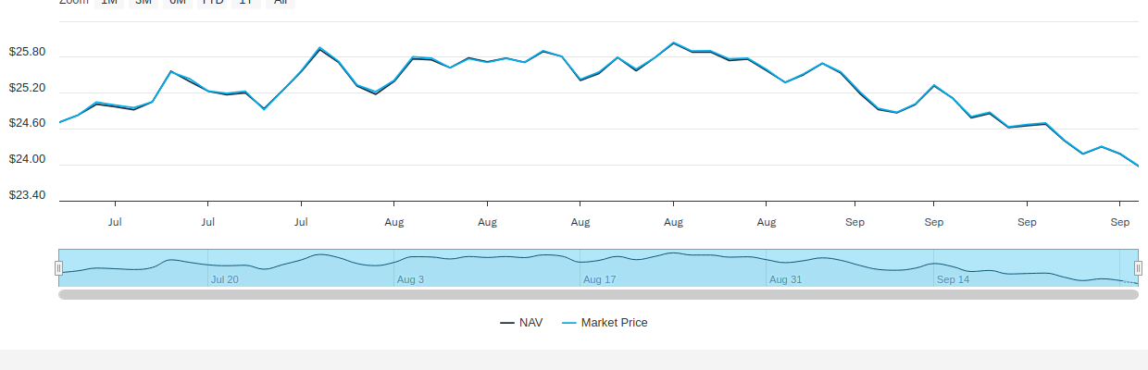Click the gray horizontal scrollbar below the navigator
This screenshot has width=1148, height=370.
pyautogui.click(x=598, y=294)
